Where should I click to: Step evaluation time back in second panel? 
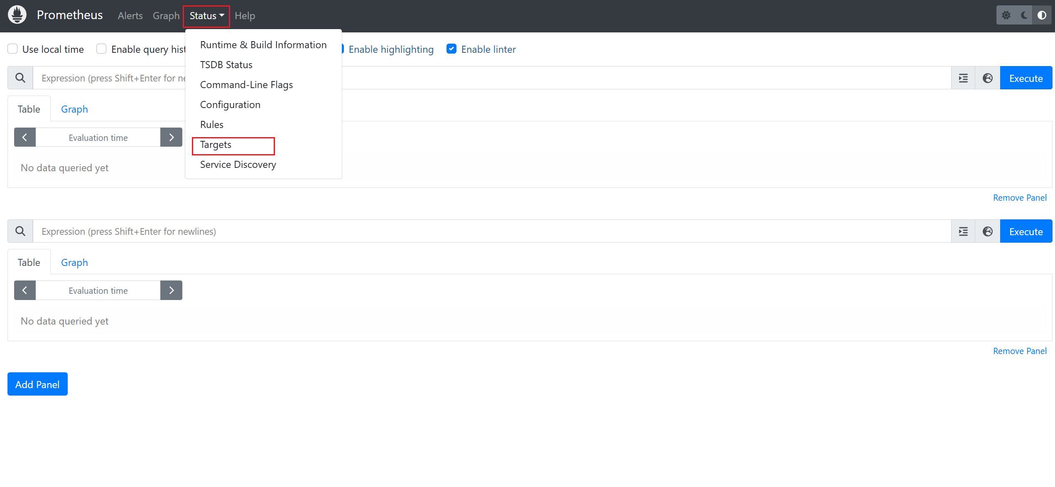pyautogui.click(x=25, y=290)
